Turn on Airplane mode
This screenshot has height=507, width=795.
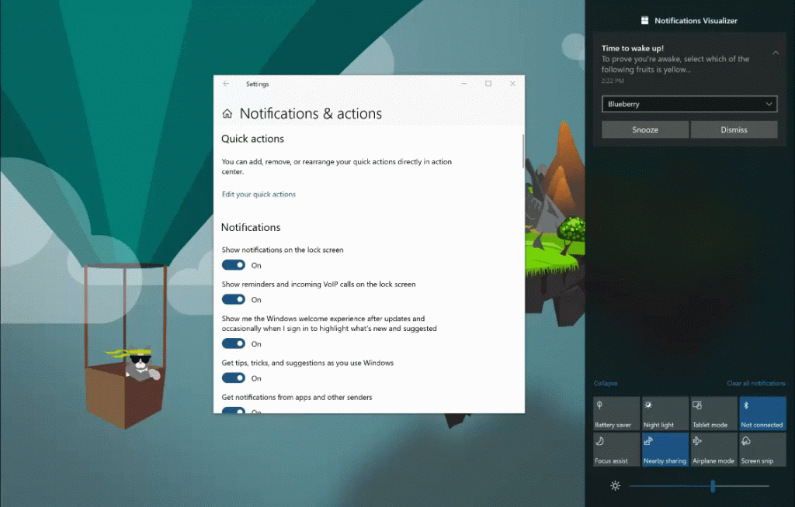(713, 449)
